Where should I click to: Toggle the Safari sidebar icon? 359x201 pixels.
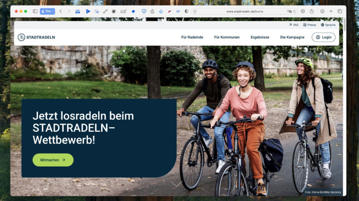pos(35,11)
